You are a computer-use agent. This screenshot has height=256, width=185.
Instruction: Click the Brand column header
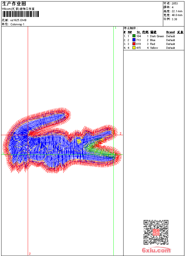pyautogui.click(x=170, y=32)
